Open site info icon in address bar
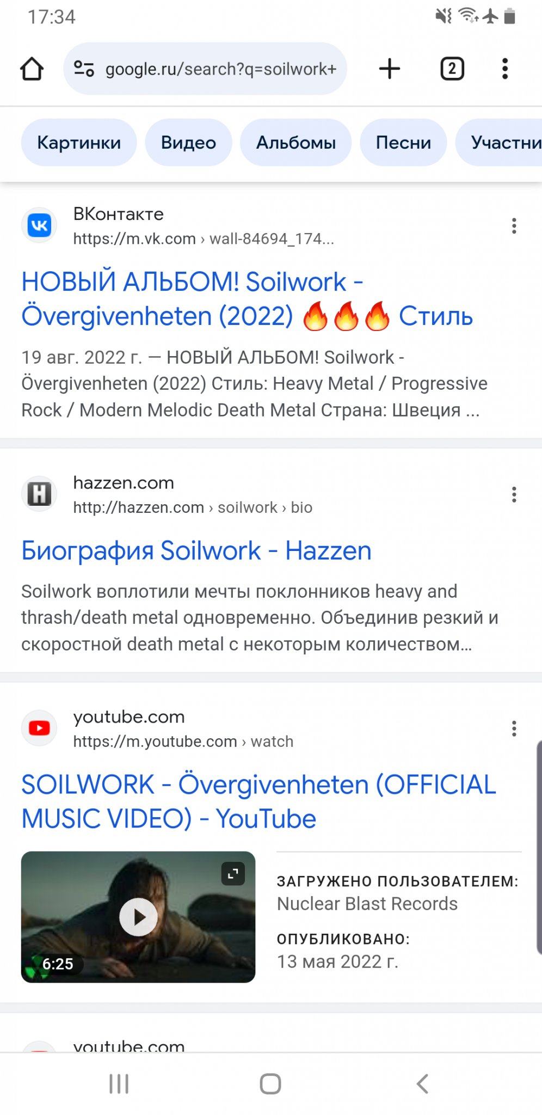The width and height of the screenshot is (542, 1115). click(x=84, y=69)
